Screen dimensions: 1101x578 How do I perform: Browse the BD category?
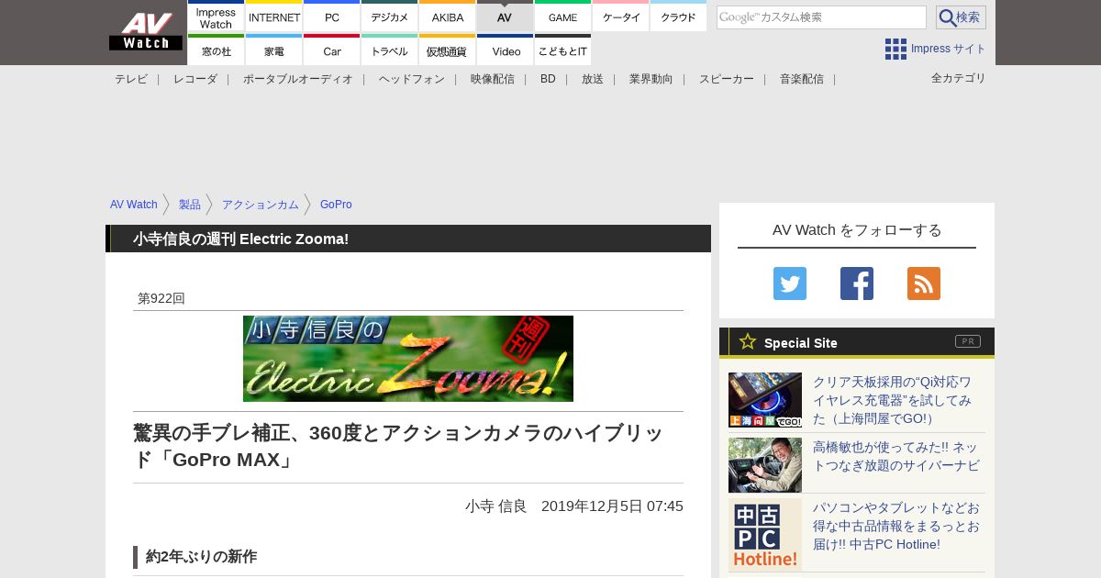tap(548, 79)
